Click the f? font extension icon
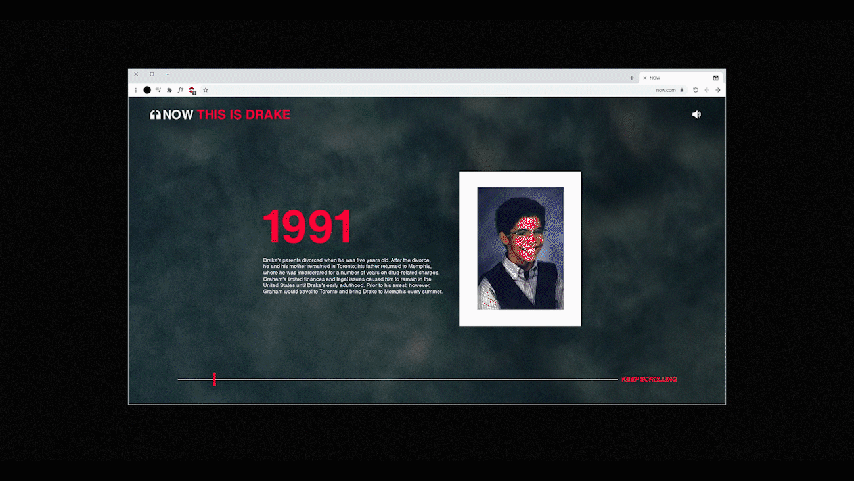Image resolution: width=854 pixels, height=481 pixels. (x=181, y=90)
